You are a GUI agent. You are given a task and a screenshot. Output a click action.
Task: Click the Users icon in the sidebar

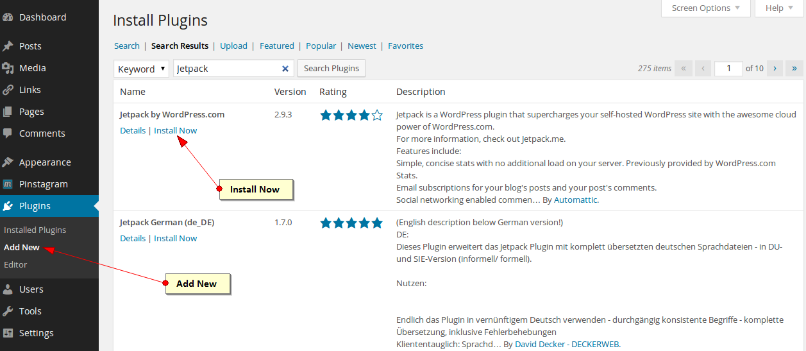(x=8, y=289)
